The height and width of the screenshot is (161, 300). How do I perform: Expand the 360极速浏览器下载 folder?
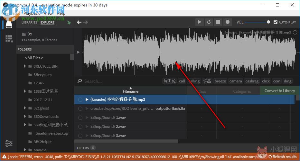tap(25, 125)
